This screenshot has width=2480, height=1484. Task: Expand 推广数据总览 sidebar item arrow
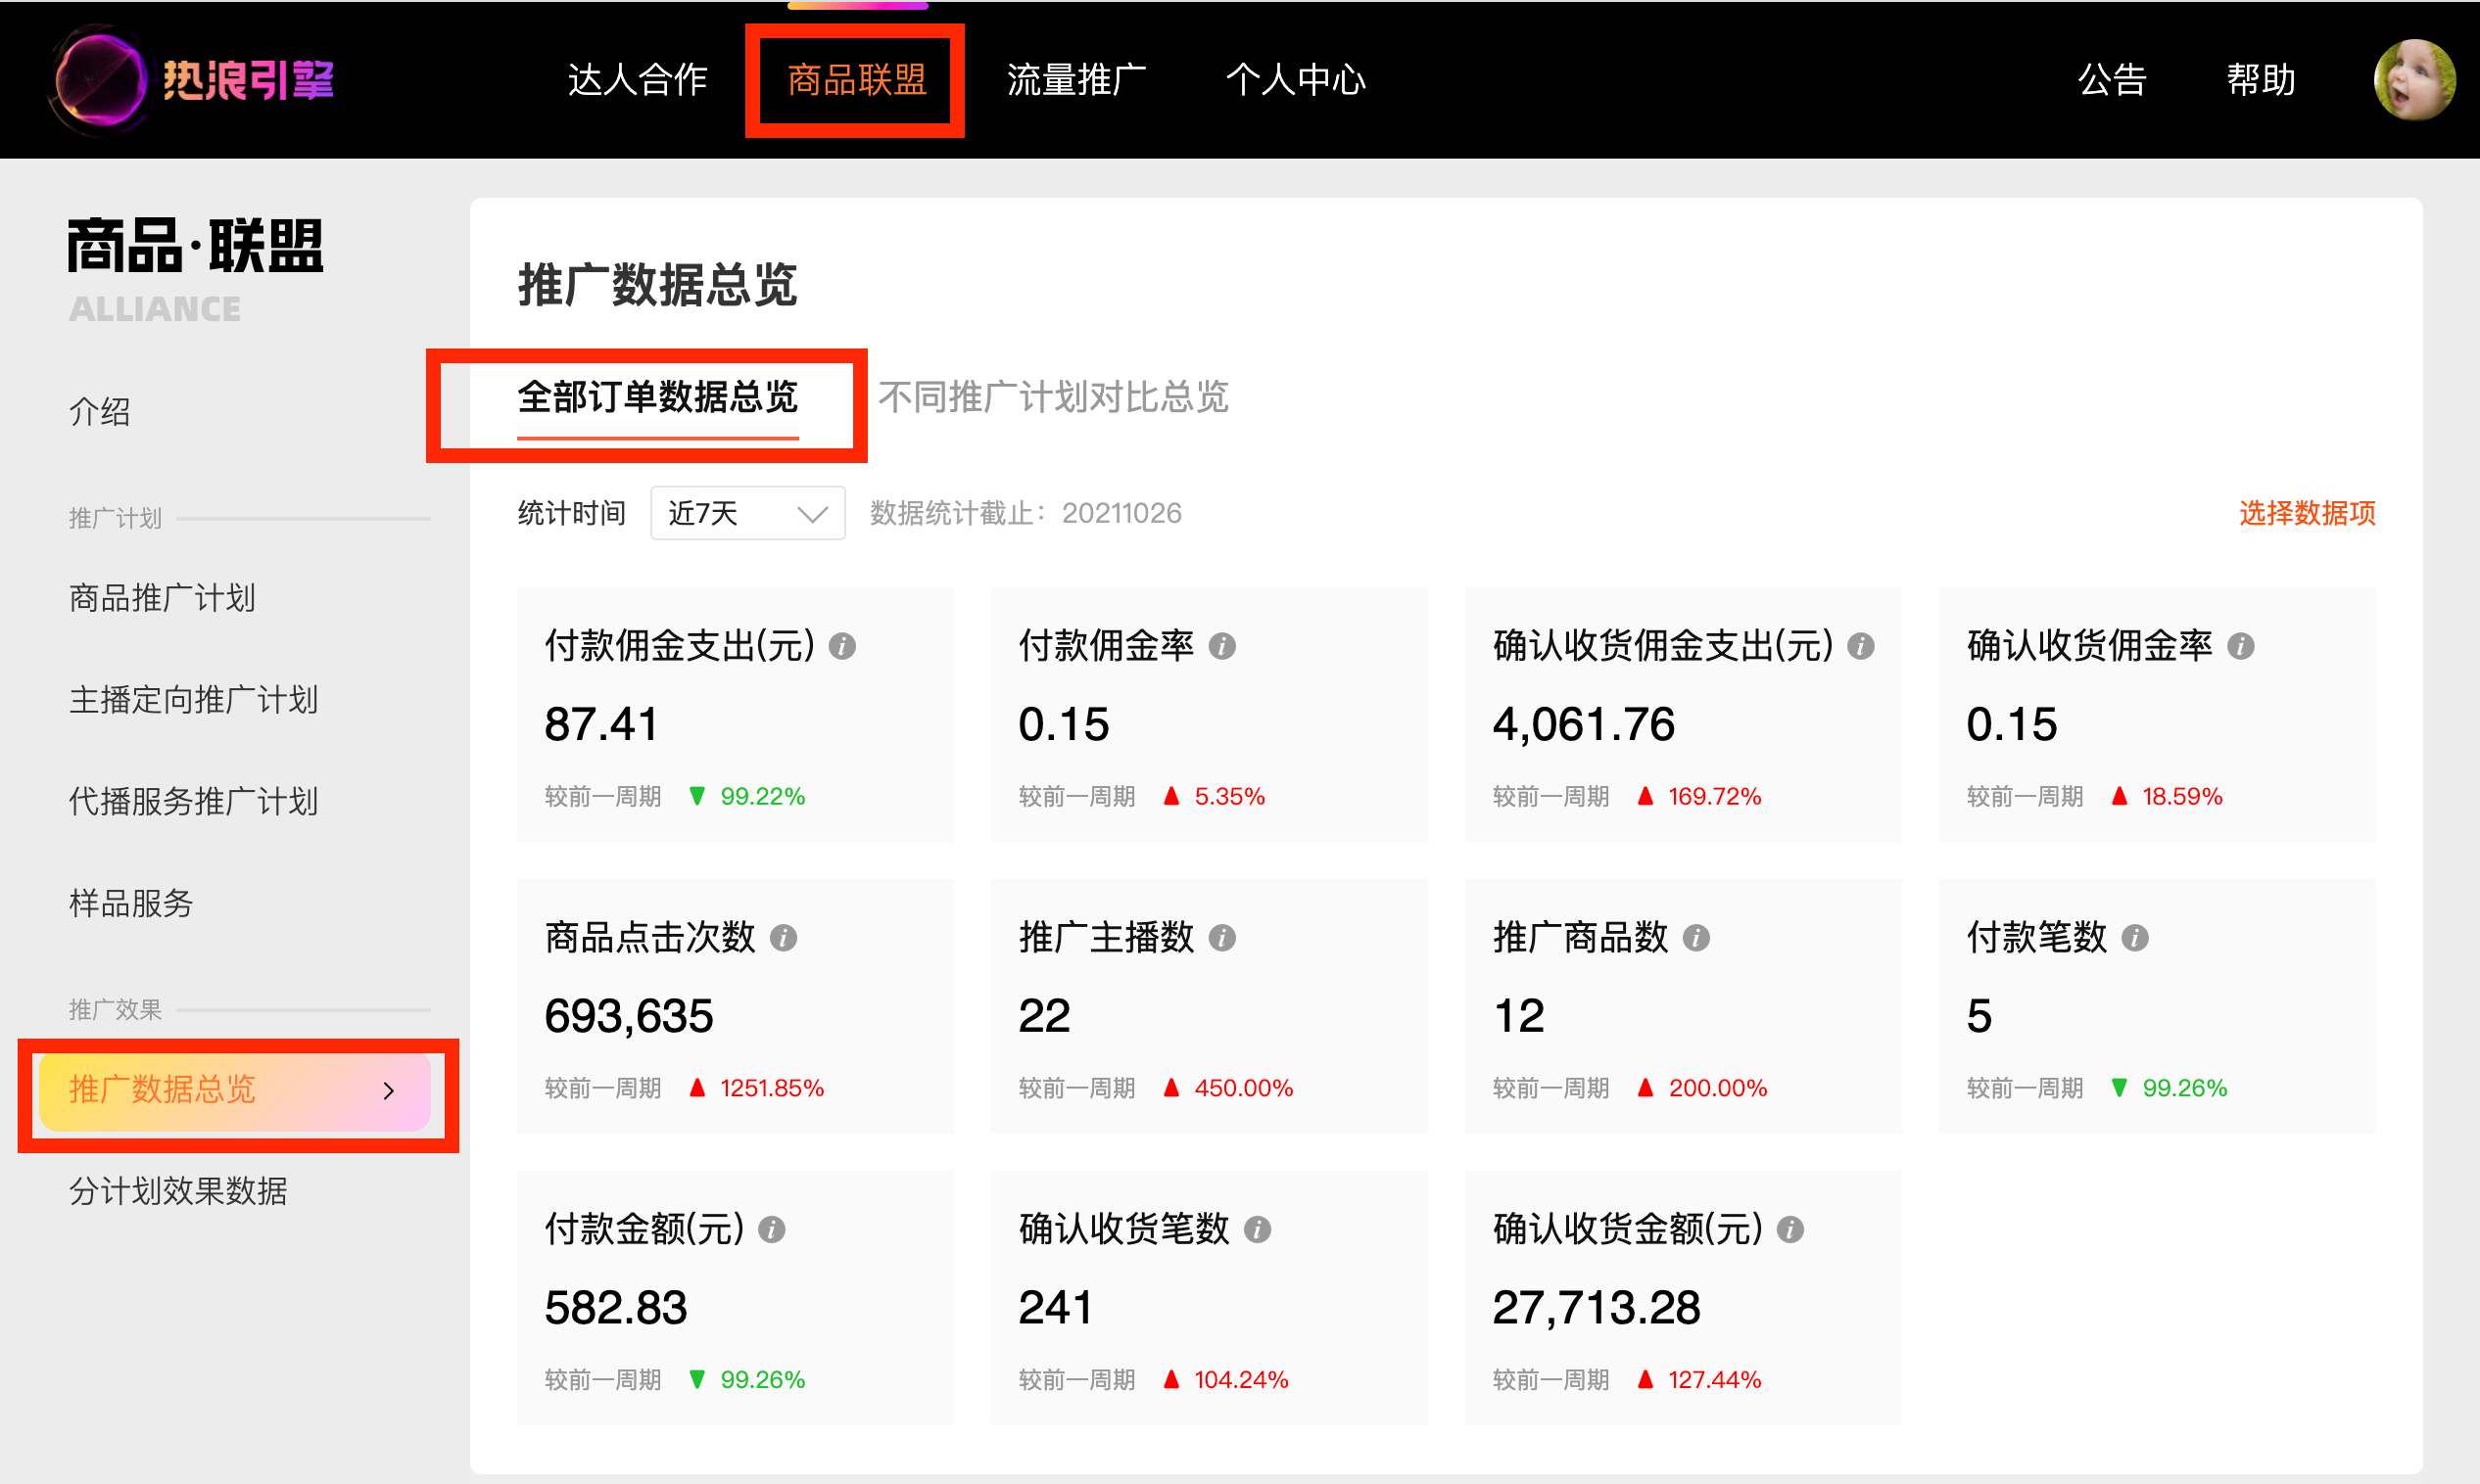(x=389, y=1091)
